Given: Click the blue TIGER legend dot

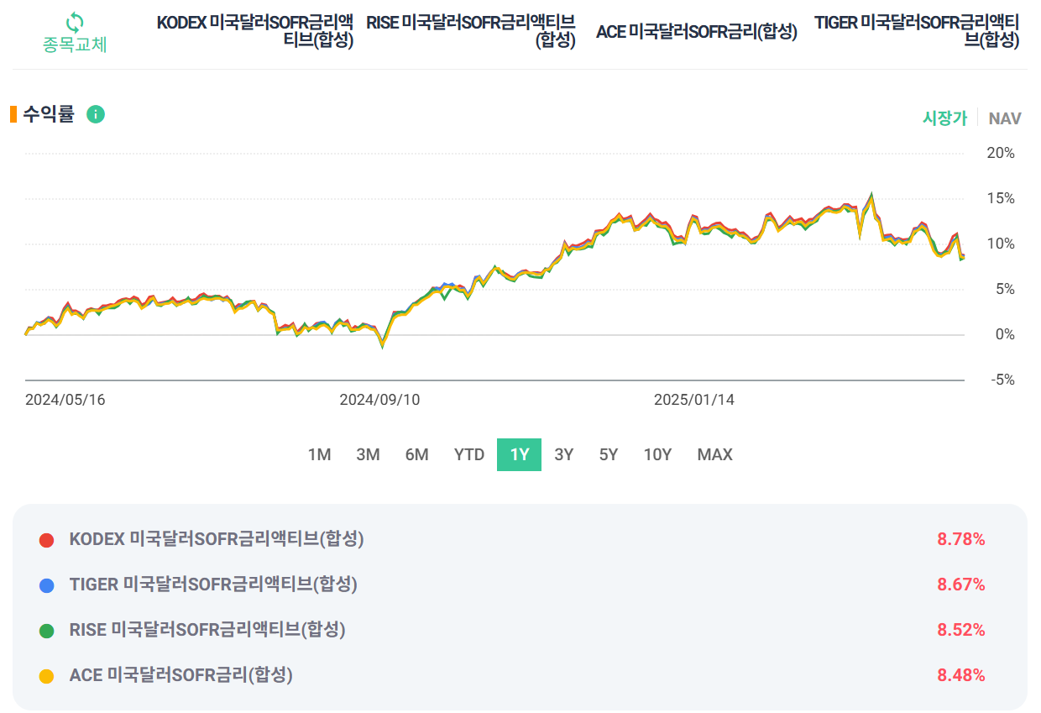Looking at the screenshot, I should pos(48,584).
